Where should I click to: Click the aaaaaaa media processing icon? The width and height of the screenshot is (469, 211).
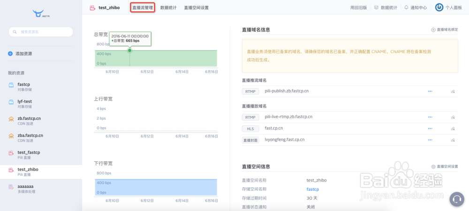pyautogui.click(x=11, y=187)
